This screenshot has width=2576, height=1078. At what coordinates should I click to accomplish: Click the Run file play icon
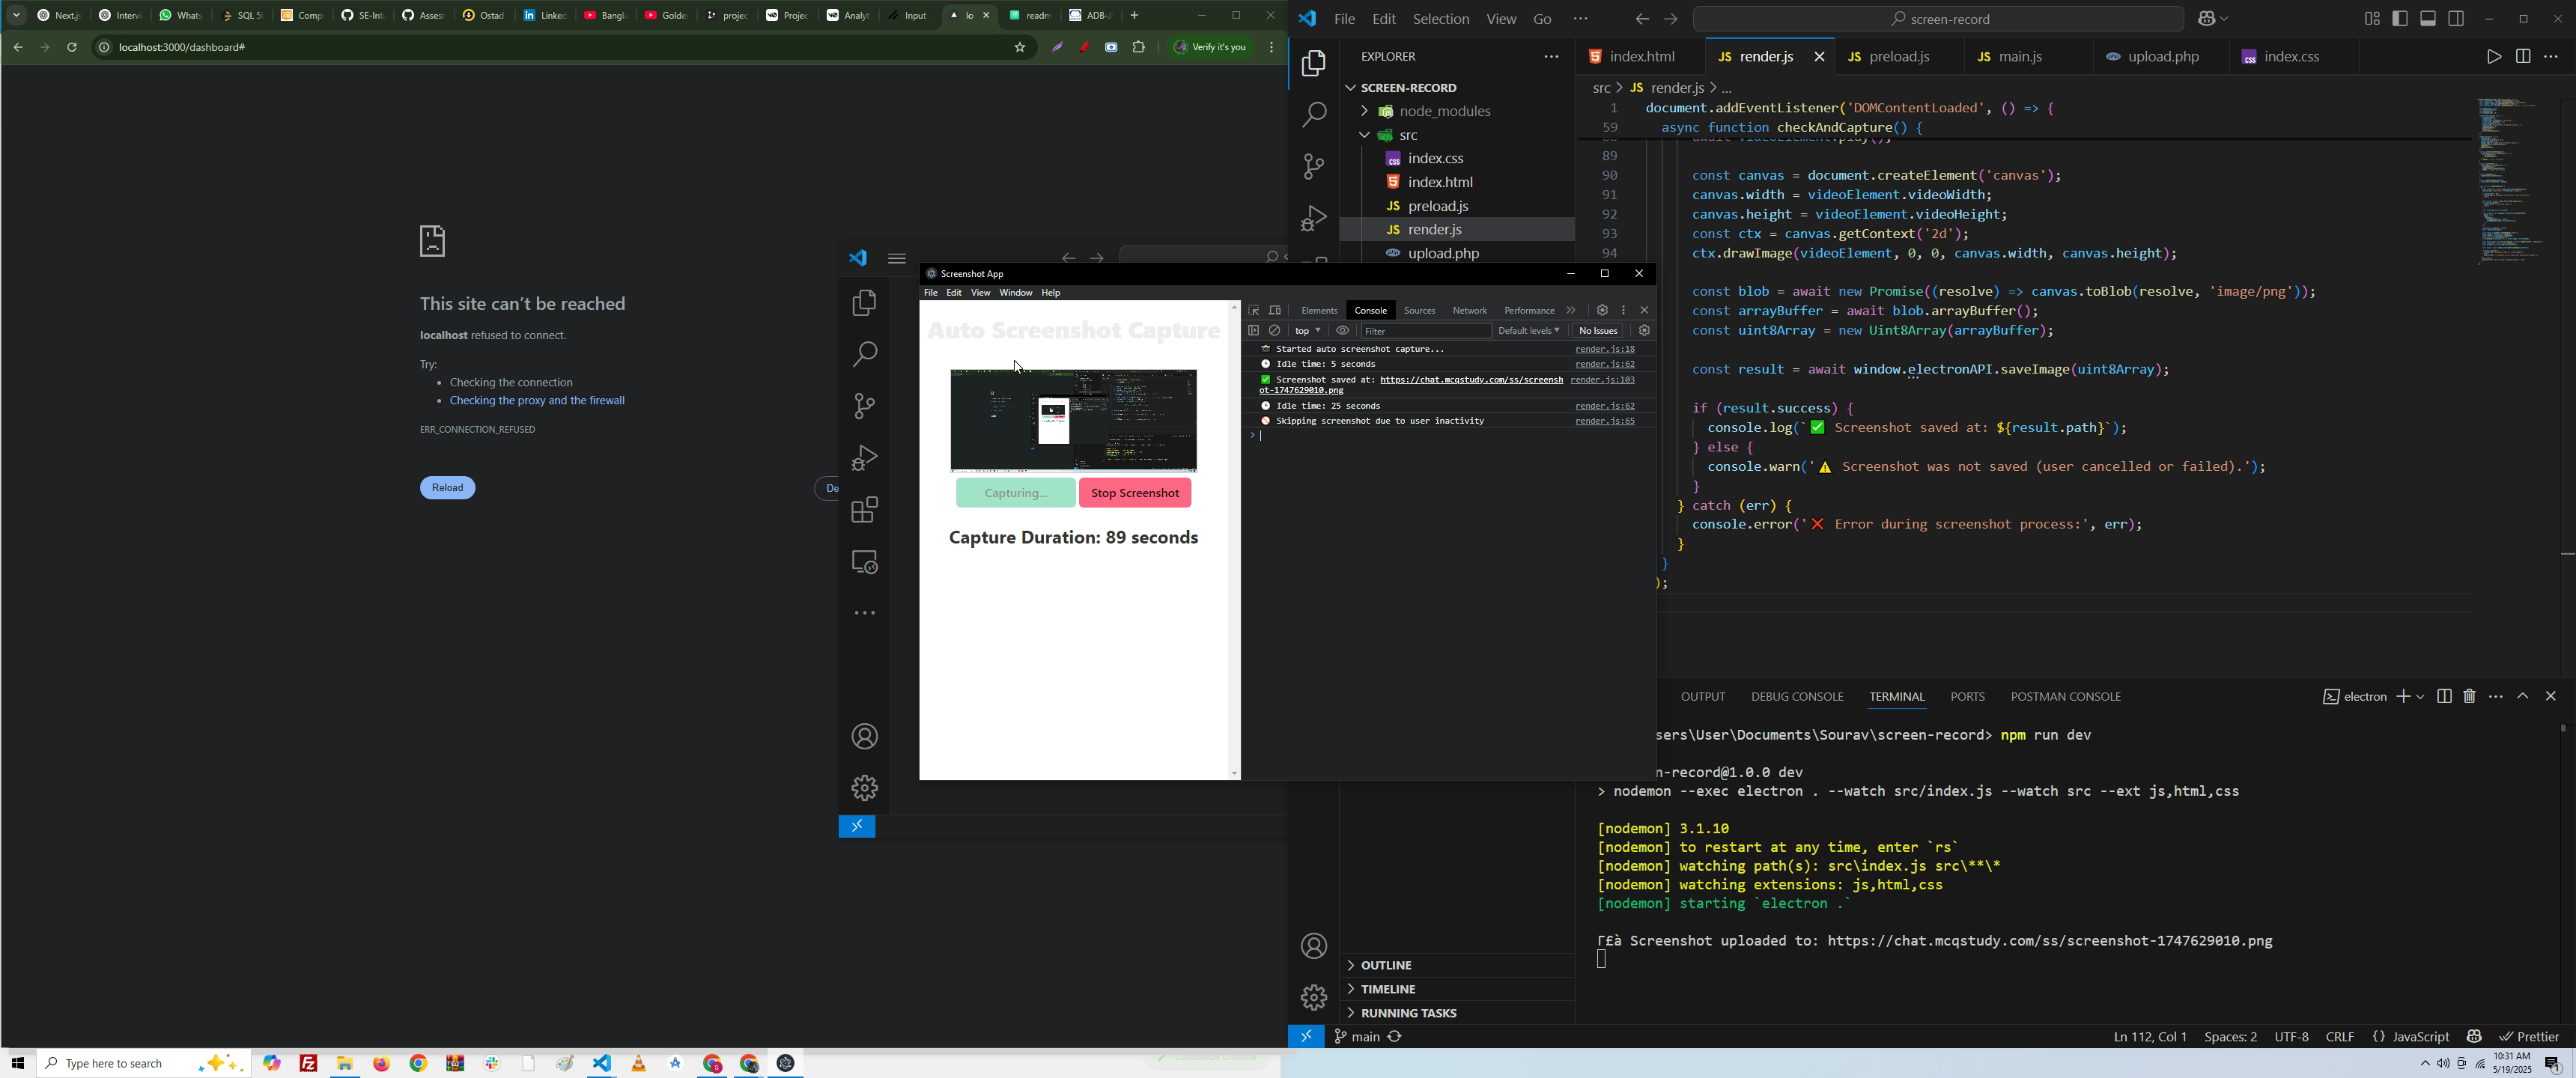click(x=2493, y=57)
